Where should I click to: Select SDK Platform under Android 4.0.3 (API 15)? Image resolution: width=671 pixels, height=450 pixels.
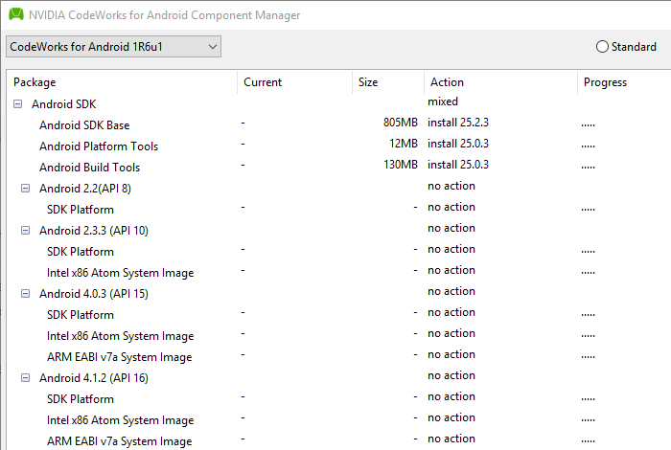pos(80,315)
